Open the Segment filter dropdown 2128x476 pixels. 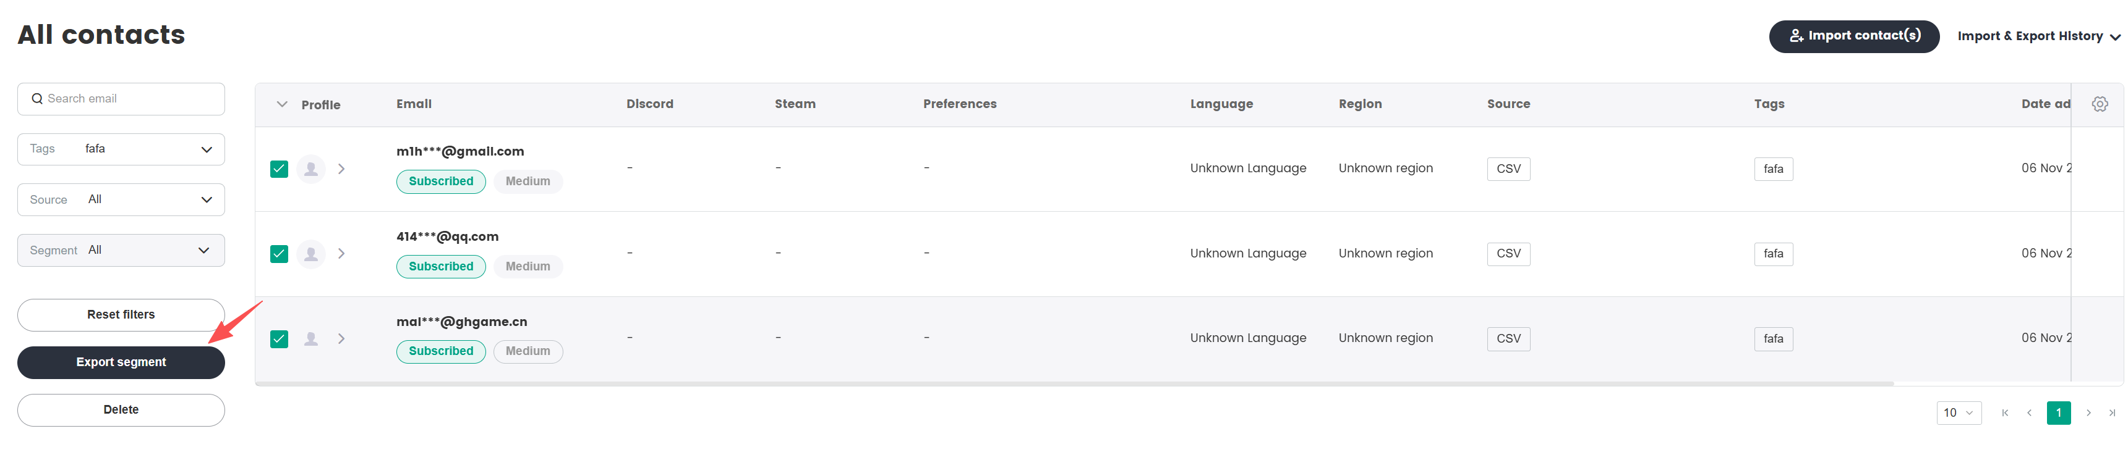pos(121,251)
